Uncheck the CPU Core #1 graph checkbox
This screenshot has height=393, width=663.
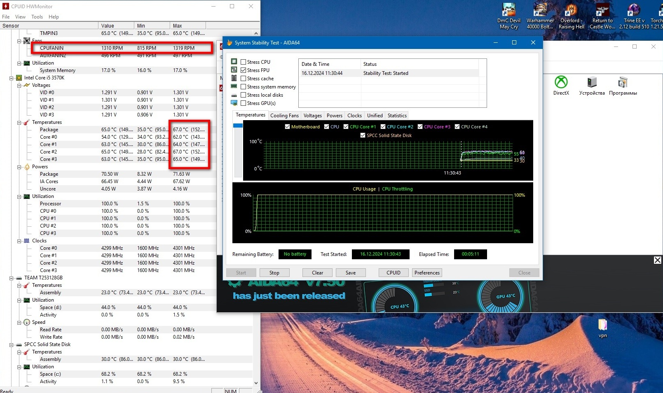click(346, 127)
